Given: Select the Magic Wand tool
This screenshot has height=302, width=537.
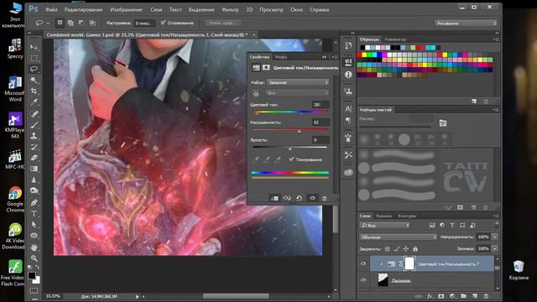Looking at the screenshot, I should (34, 81).
